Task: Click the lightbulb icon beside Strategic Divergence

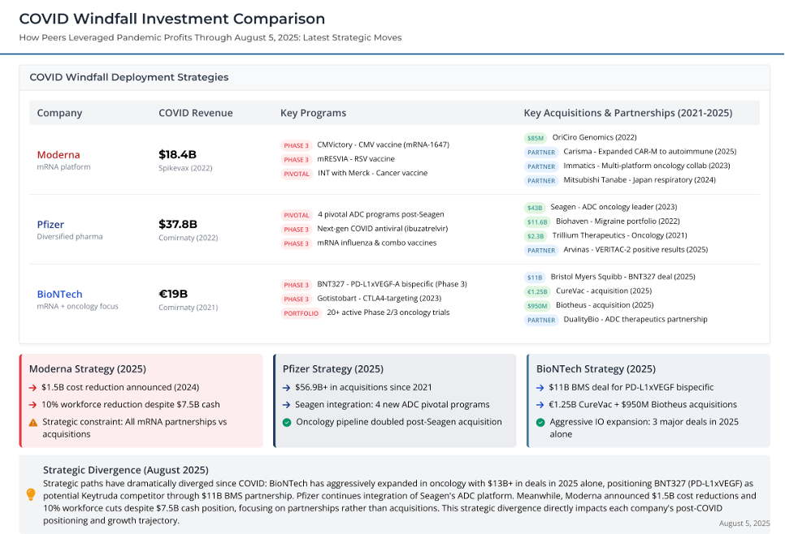Action: [x=31, y=494]
